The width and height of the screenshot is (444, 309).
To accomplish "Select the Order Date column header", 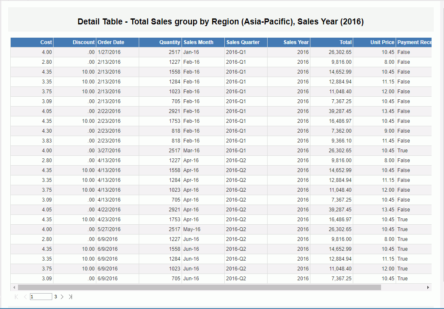I will click(111, 42).
